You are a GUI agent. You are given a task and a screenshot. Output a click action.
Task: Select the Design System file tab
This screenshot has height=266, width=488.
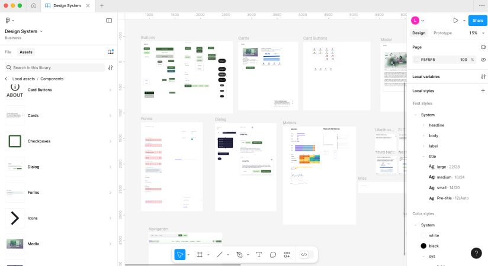pyautogui.click(x=66, y=5)
